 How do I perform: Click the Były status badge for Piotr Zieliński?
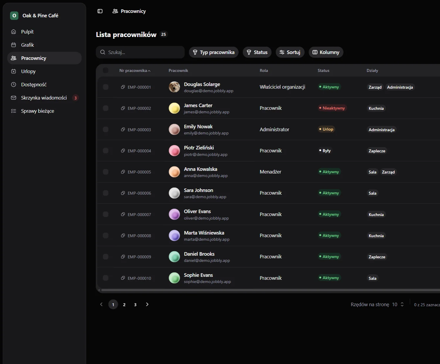(x=325, y=151)
